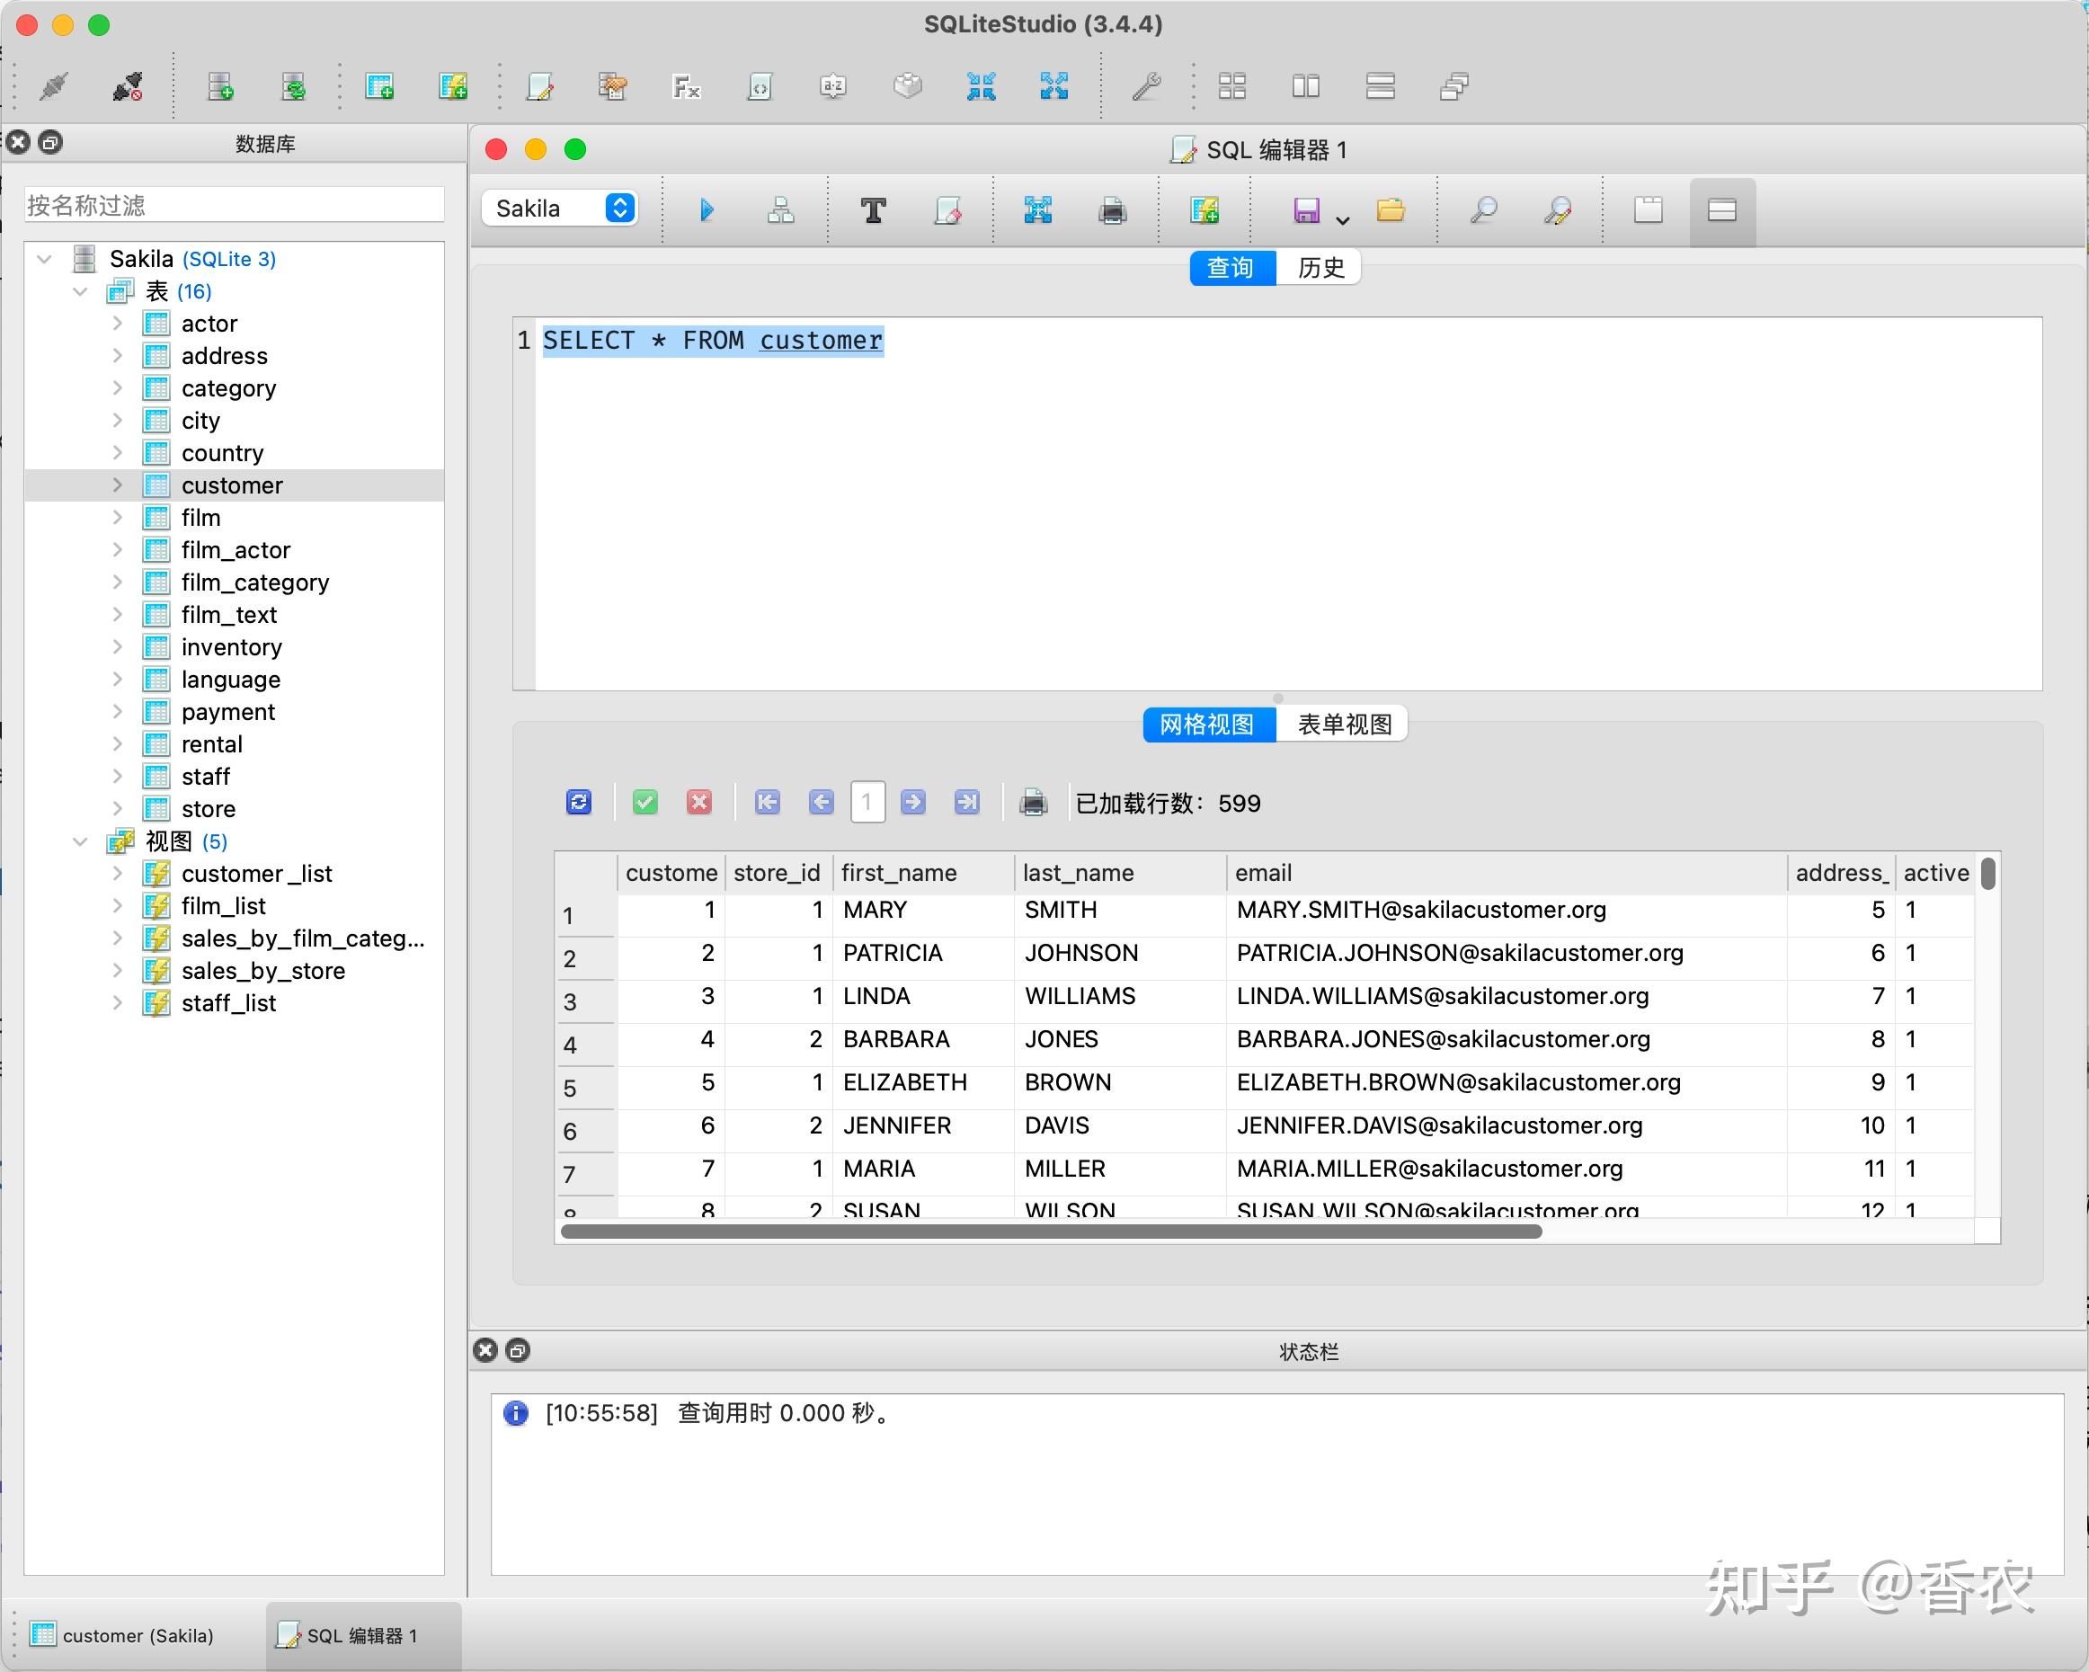Go to the next results page
Screen dimensions: 2089x1672
912,802
